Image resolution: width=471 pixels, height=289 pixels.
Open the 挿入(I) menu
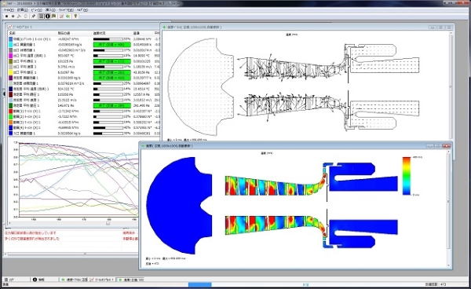50,10
